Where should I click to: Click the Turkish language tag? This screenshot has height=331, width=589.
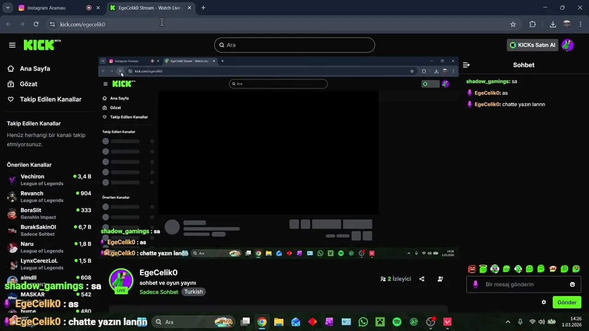click(x=193, y=292)
